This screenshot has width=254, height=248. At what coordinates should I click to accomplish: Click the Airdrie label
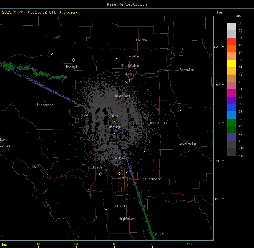pyautogui.click(x=119, y=158)
